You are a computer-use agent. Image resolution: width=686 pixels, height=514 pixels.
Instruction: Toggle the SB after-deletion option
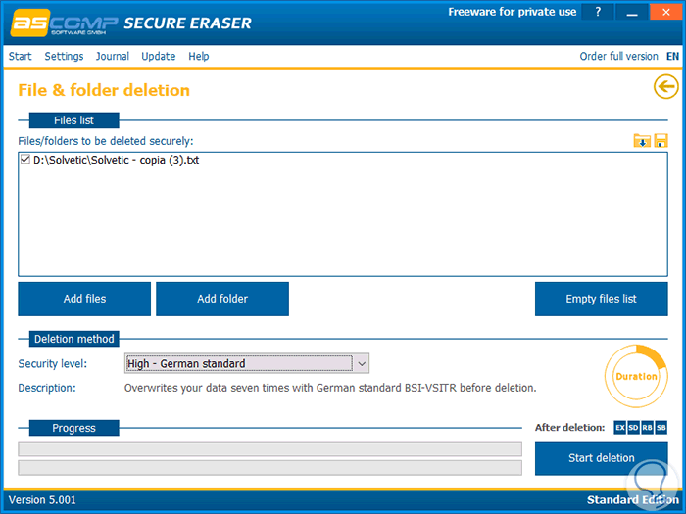[x=661, y=428]
